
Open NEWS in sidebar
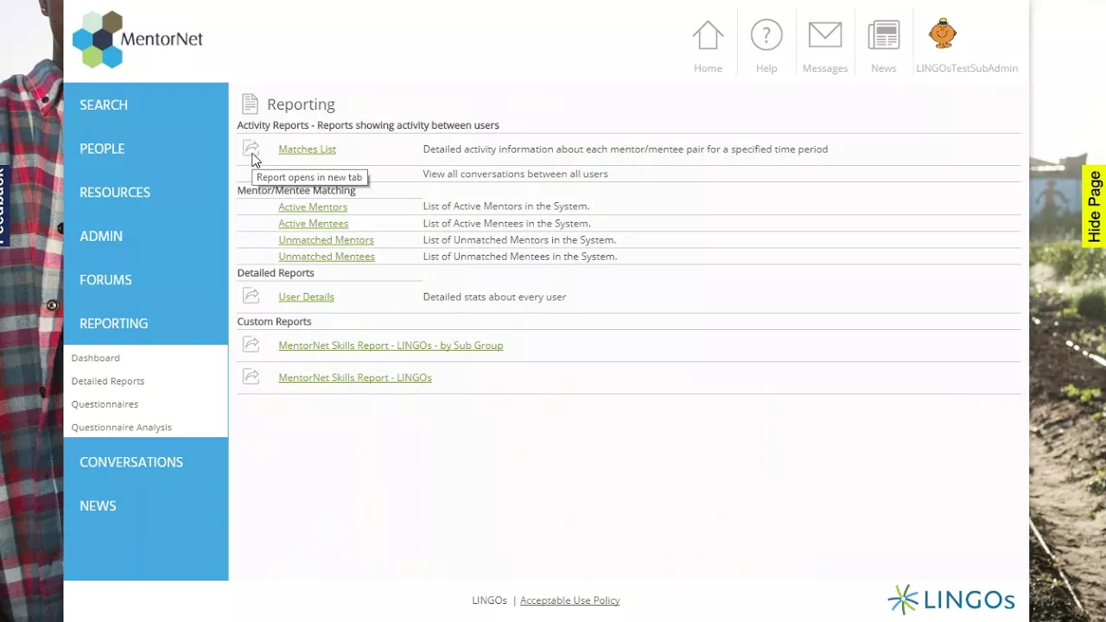click(98, 505)
